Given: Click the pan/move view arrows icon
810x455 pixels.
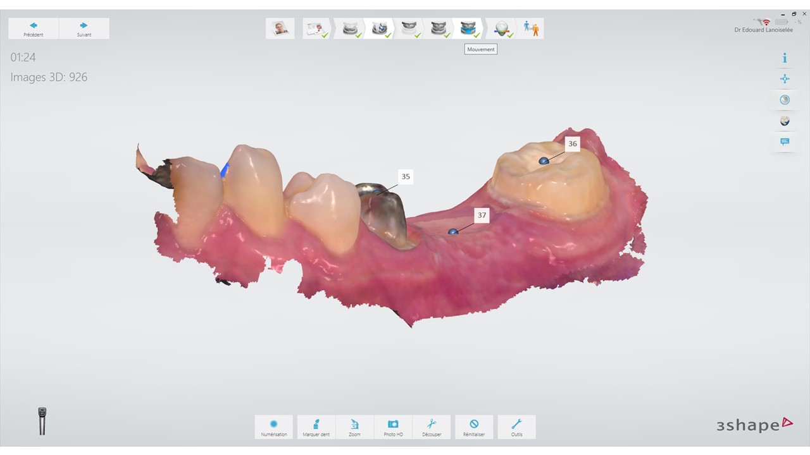Looking at the screenshot, I should 785,79.
